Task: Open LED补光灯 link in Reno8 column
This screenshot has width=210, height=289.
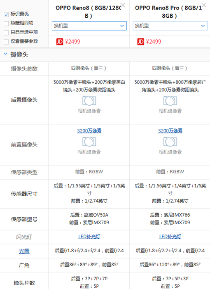Action: (x=89, y=237)
